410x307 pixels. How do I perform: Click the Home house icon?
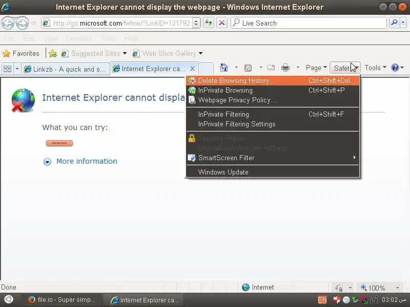(223, 68)
